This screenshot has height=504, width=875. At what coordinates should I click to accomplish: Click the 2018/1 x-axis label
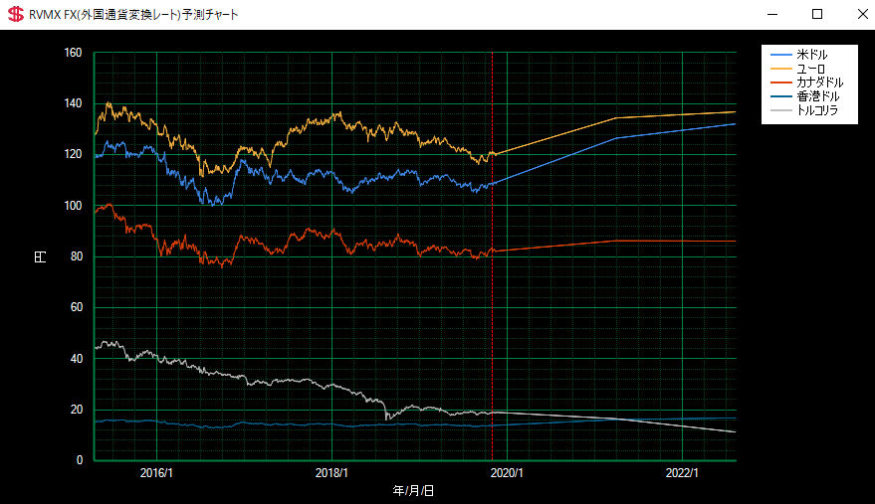click(331, 473)
